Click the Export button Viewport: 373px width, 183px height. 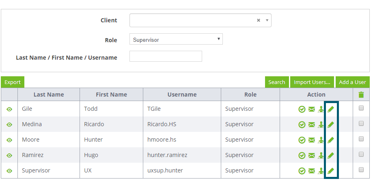tap(13, 82)
